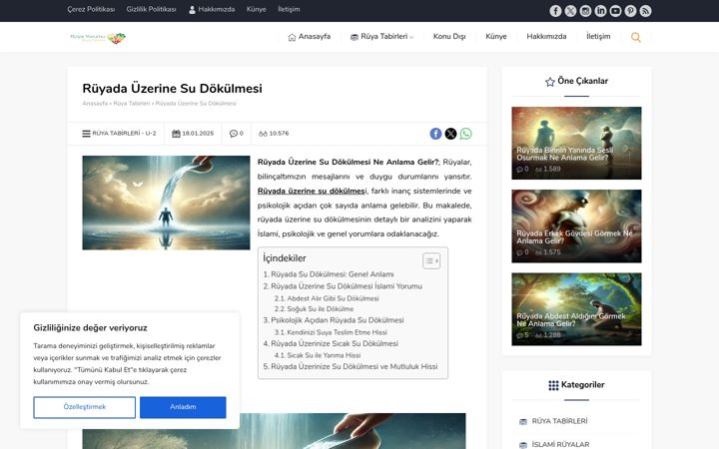Open Künye in main navigation
This screenshot has width=719, height=449.
coord(496,37)
